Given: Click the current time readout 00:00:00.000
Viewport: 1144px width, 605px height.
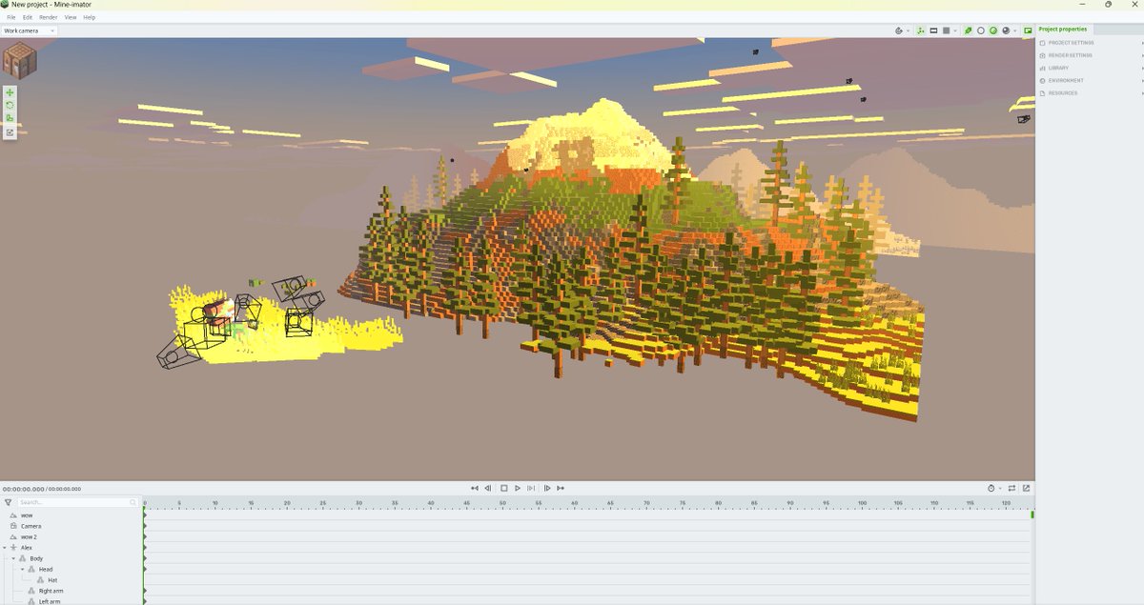Looking at the screenshot, I should (x=24, y=488).
